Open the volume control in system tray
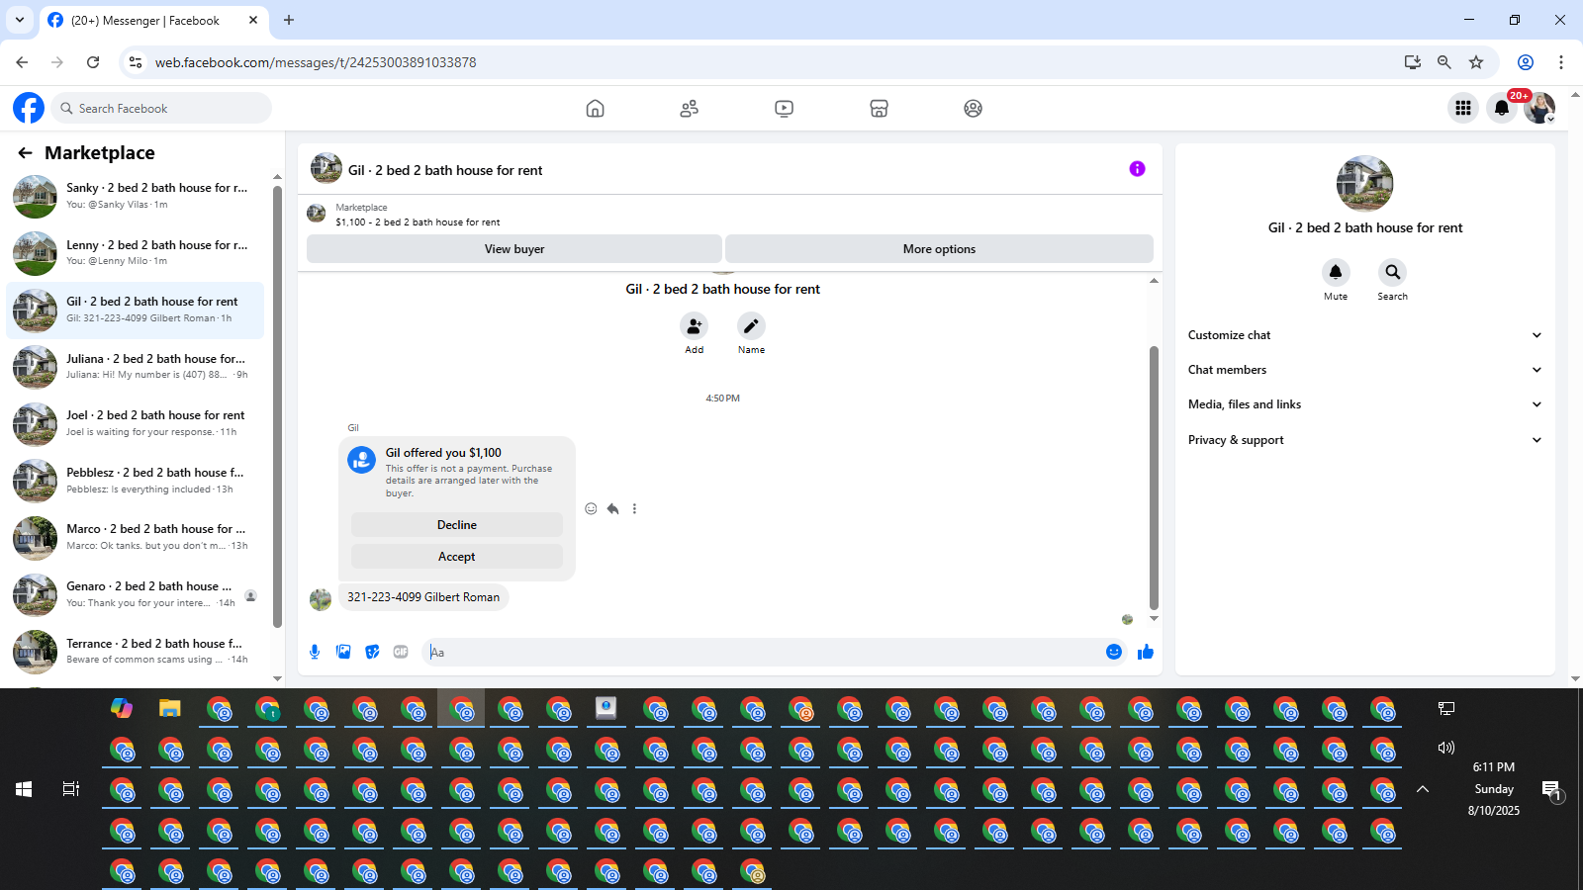Image resolution: width=1583 pixels, height=890 pixels. tap(1446, 748)
